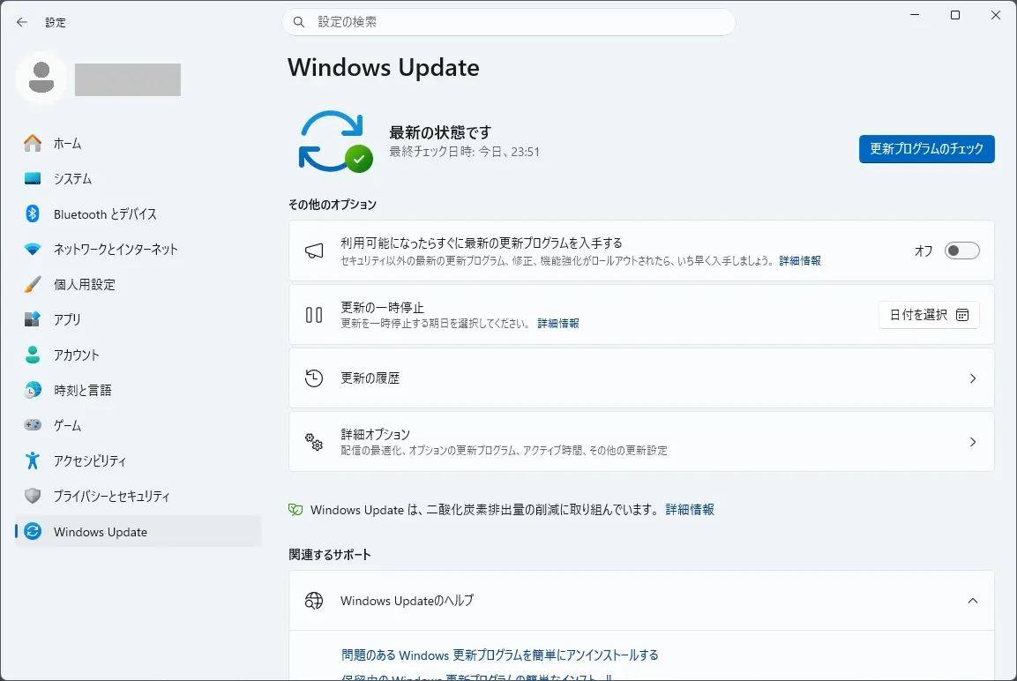Viewport: 1017px width, 681px height.
Task: Click the アクセシビリティ figure icon
Action: [x=33, y=460]
